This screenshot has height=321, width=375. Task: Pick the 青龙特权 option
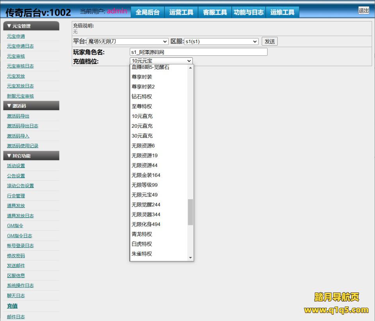click(142, 234)
